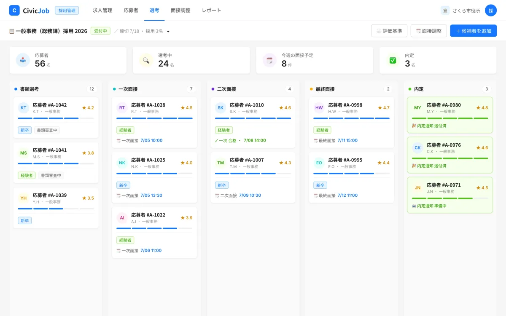Click 候補者を追加 button
This screenshot has height=316, width=506.
coord(473,31)
